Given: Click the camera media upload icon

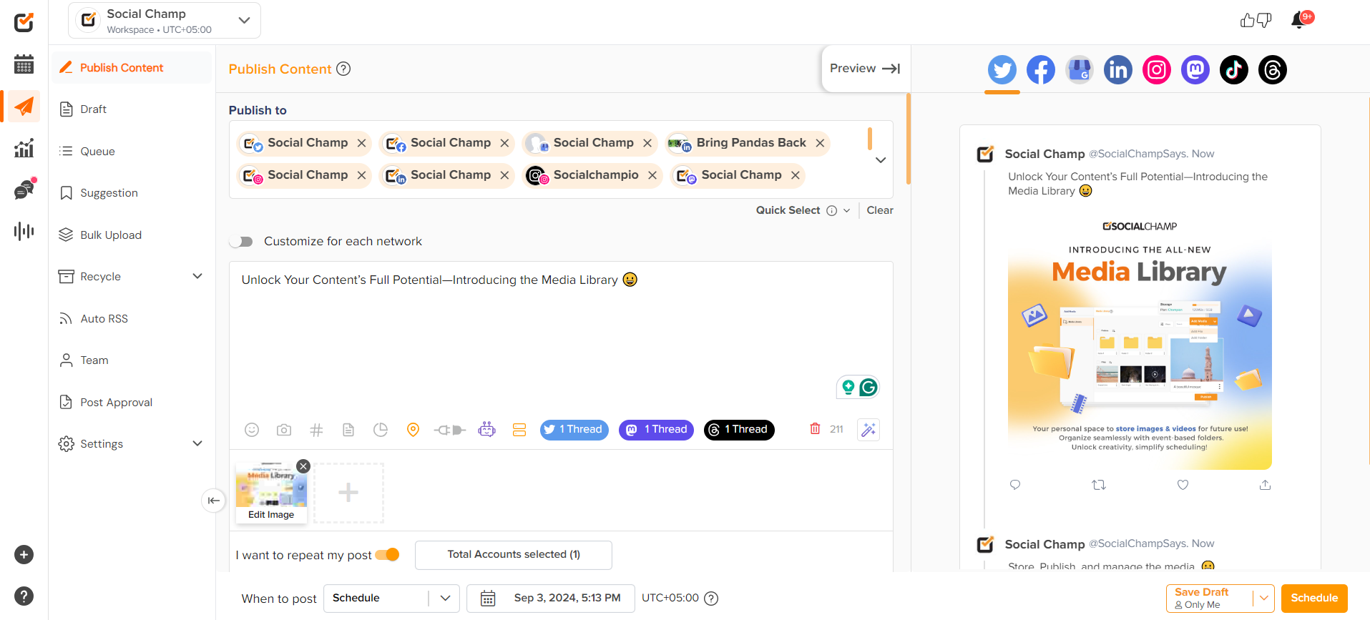Looking at the screenshot, I should 284,430.
